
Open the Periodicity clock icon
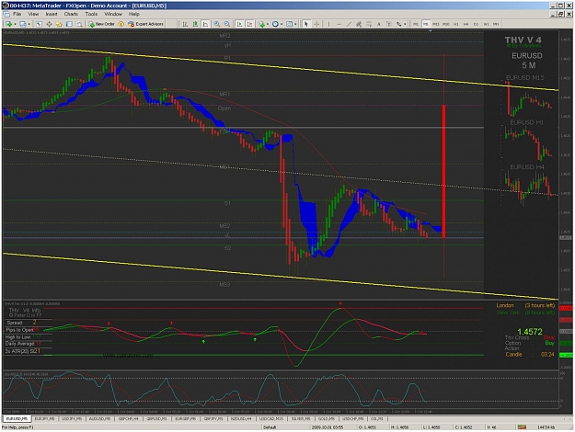pos(275,24)
